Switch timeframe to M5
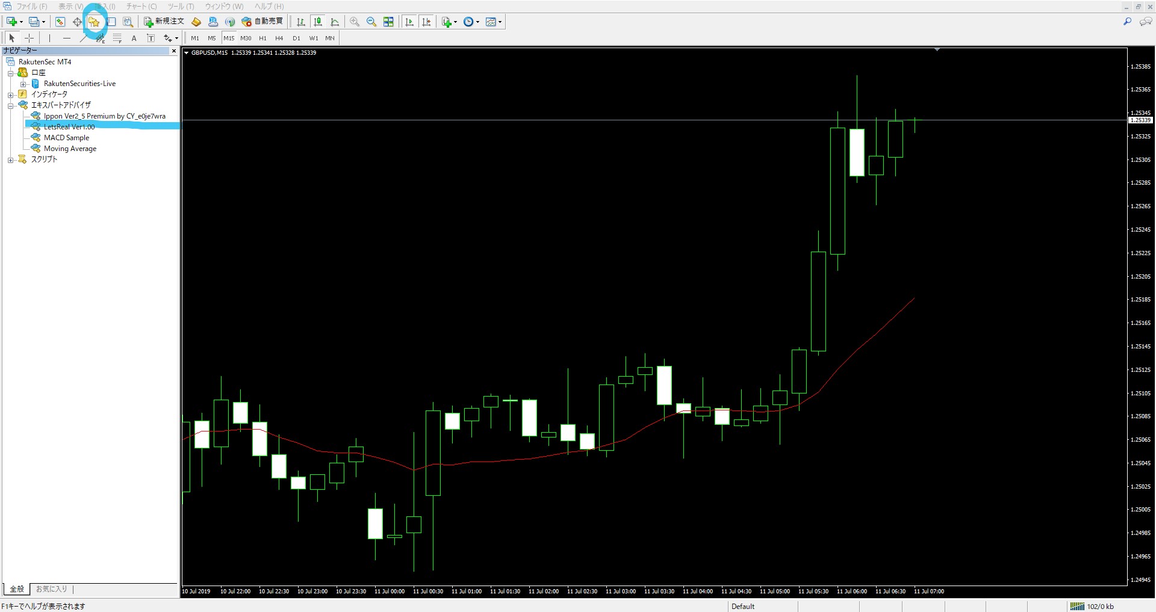The image size is (1156, 612). (x=212, y=38)
